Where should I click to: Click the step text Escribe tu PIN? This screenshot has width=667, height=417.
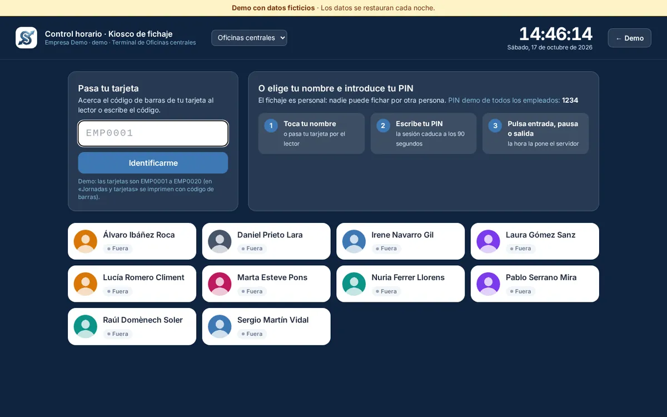pos(419,124)
